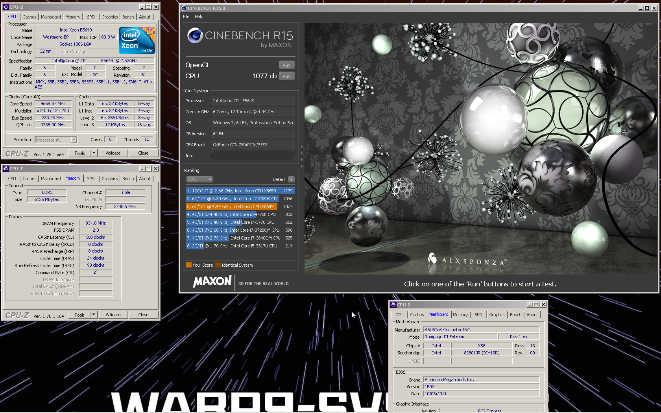Screen dimensions: 661x413
Task: Select ranking row Core i5-3317U
Action: coord(240,246)
